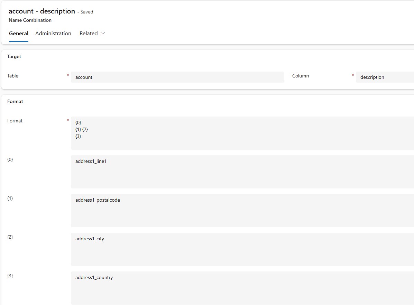The height and width of the screenshot is (305, 414).
Task: Edit the Table field containing account
Action: click(x=177, y=77)
